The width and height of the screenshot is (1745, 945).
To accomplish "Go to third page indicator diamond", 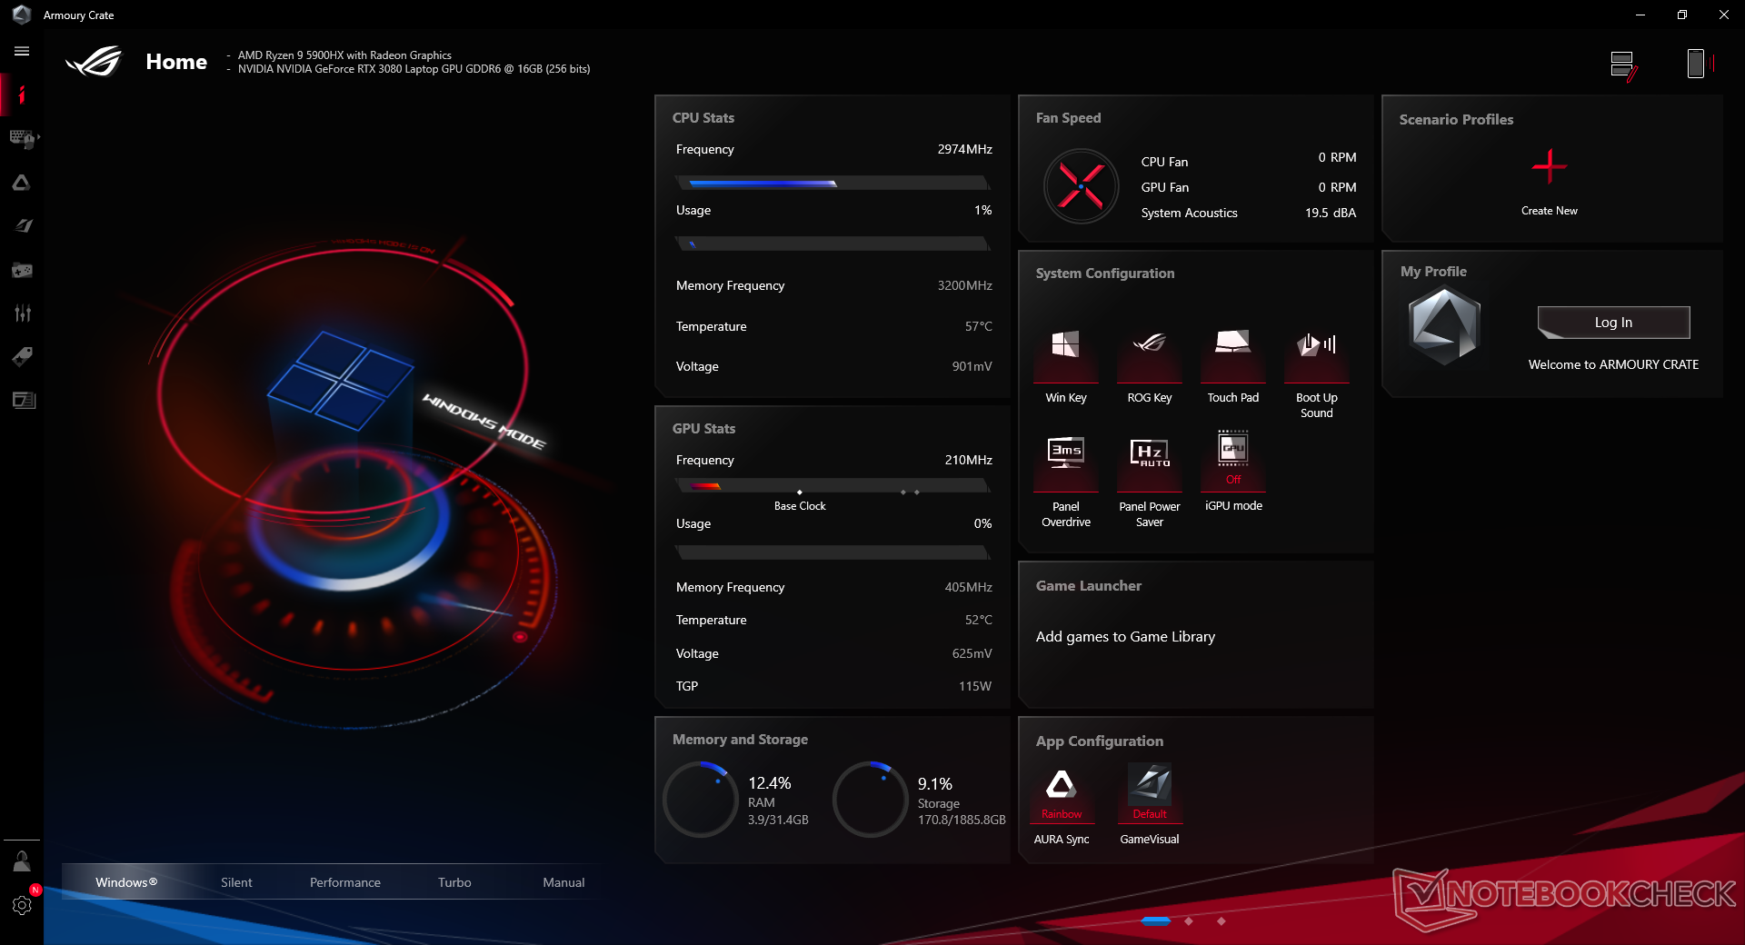I will (x=1221, y=921).
